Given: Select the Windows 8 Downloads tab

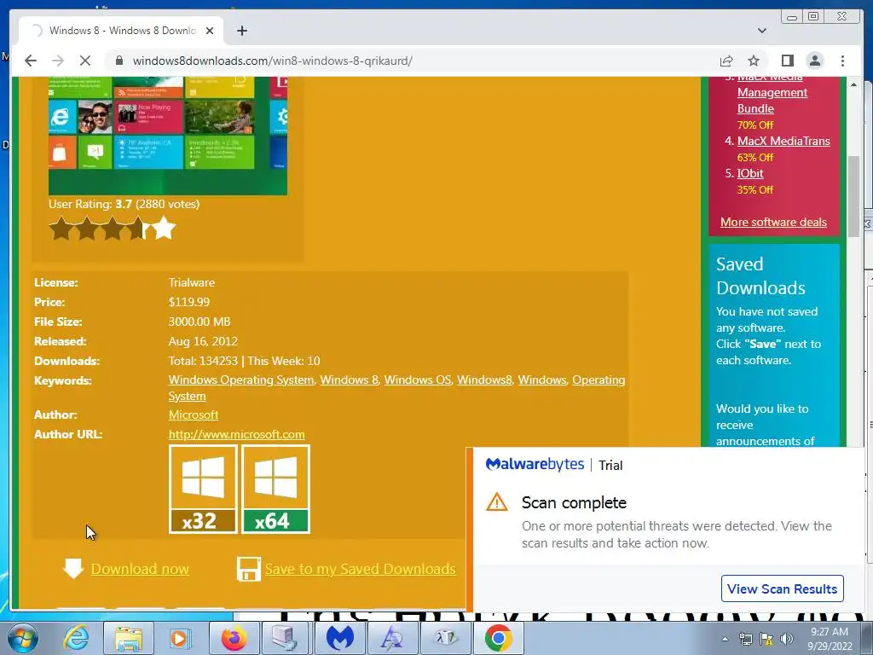Looking at the screenshot, I should (121, 31).
